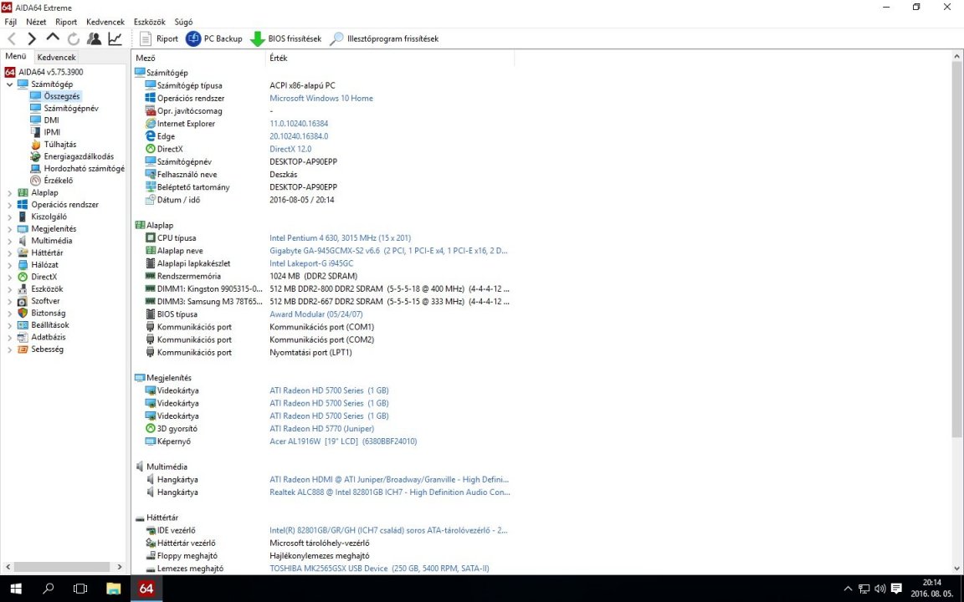Expand the Multimédia tree node
Screen dimensions: 964x602
coord(9,241)
